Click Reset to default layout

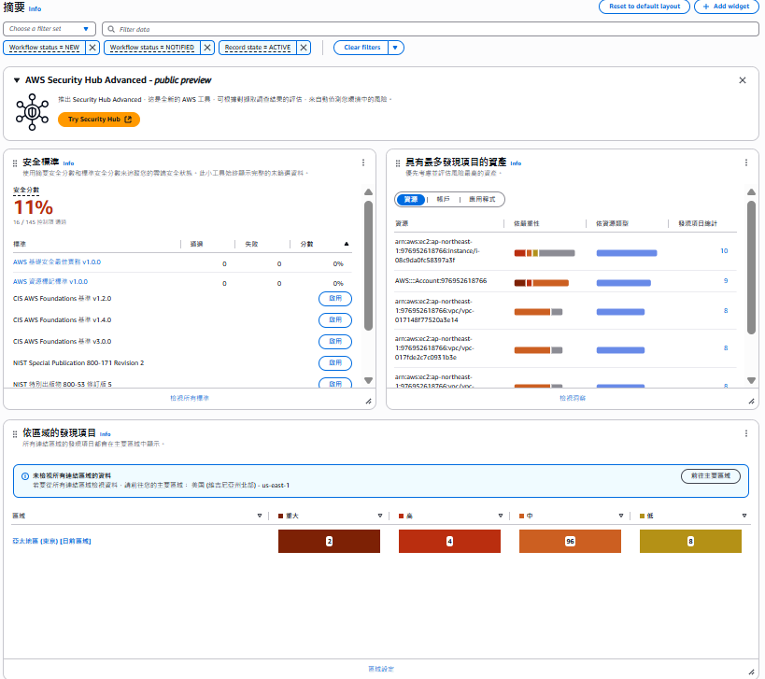[644, 7]
